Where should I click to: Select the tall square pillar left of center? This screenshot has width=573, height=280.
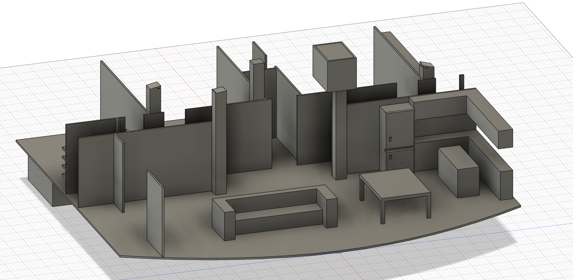(219, 141)
